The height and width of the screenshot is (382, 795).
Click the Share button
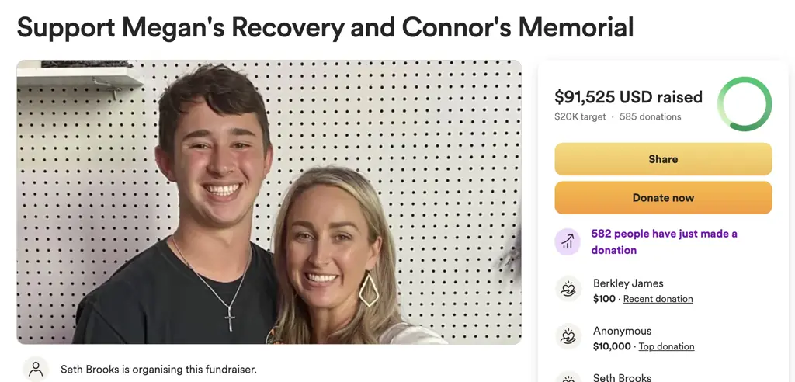[x=663, y=159]
